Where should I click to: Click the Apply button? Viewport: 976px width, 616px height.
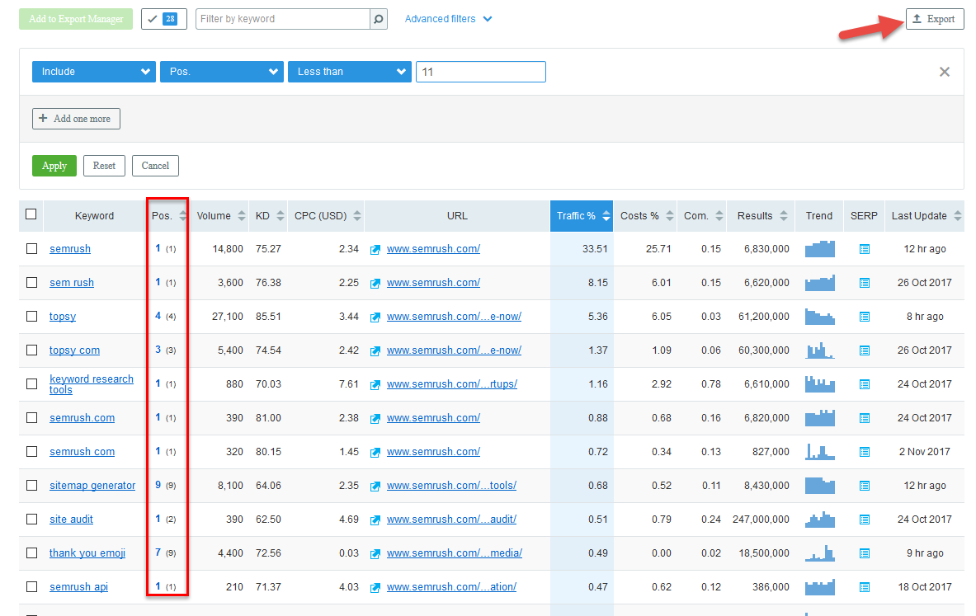coord(54,165)
